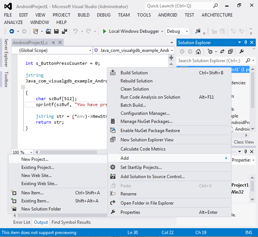Image resolution: width=258 pixels, height=237 pixels.
Task: Click the Solution Explorer refresh icon
Action: (222, 52)
